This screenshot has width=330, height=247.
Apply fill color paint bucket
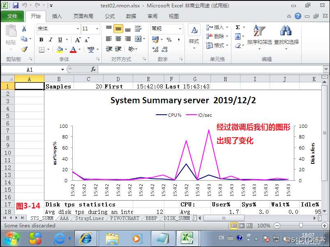[60, 50]
